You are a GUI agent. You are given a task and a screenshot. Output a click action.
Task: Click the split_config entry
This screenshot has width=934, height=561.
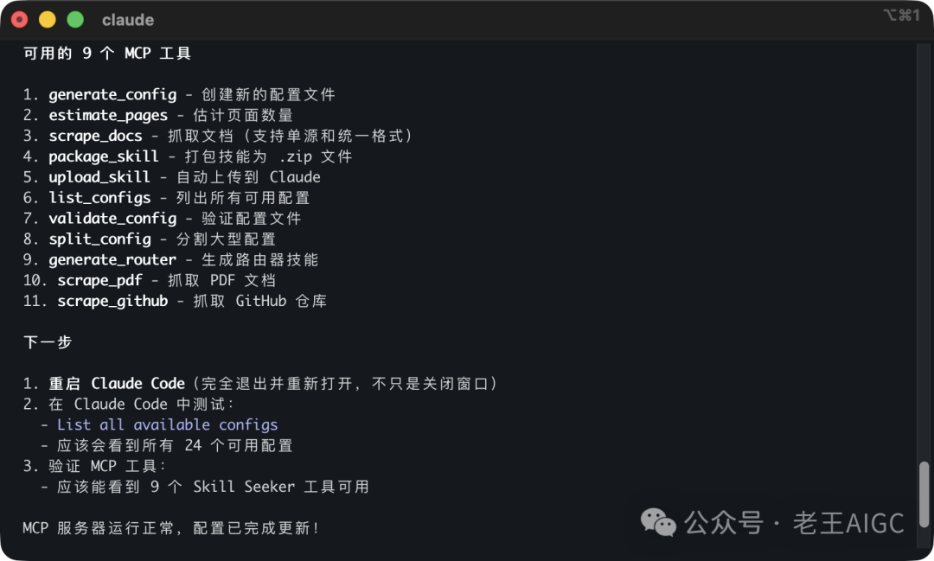pyautogui.click(x=99, y=239)
